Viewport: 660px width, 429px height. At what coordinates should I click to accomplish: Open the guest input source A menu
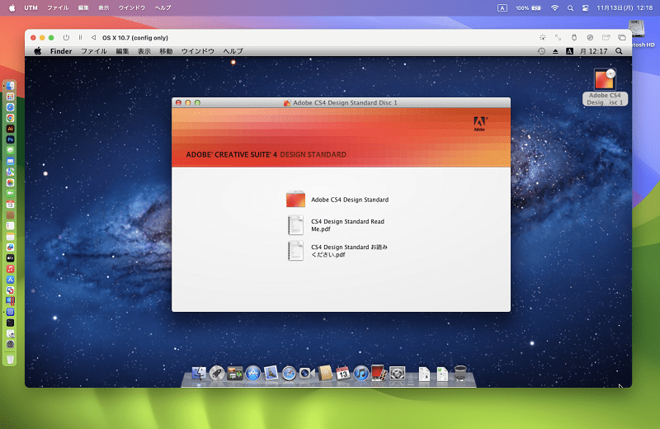(569, 51)
